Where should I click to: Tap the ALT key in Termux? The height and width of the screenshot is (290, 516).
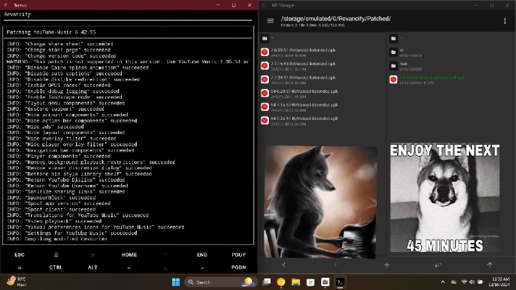click(92, 267)
